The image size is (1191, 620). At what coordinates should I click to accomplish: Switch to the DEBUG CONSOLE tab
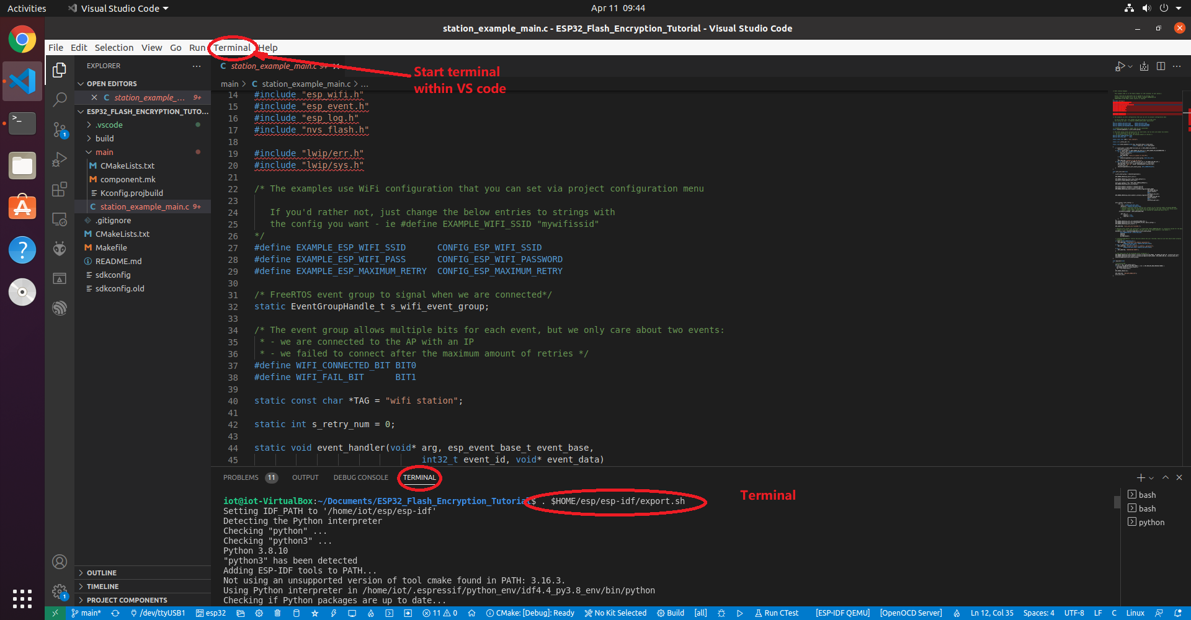[x=360, y=477]
